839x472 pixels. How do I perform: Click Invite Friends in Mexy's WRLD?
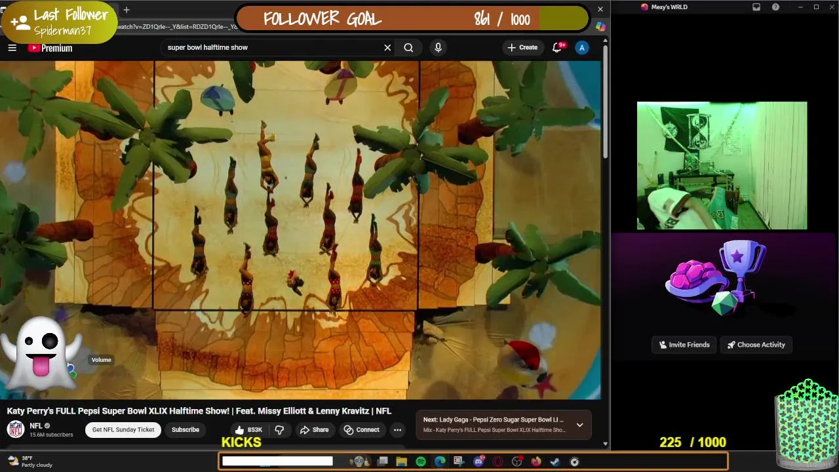(684, 345)
